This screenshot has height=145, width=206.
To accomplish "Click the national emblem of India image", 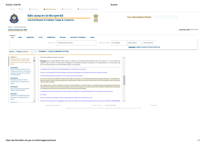I will (96, 18).
